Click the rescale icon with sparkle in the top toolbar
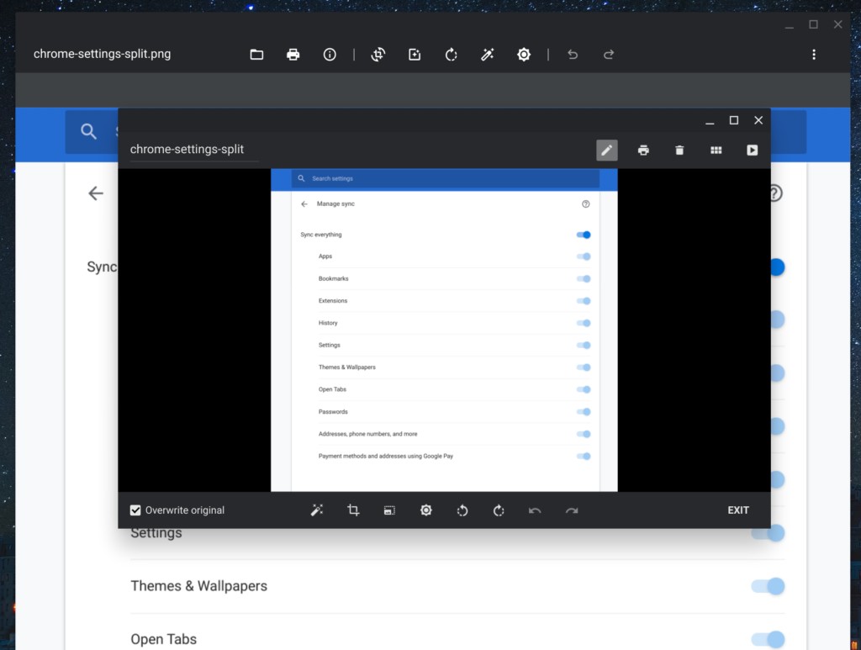The image size is (861, 650). click(415, 55)
